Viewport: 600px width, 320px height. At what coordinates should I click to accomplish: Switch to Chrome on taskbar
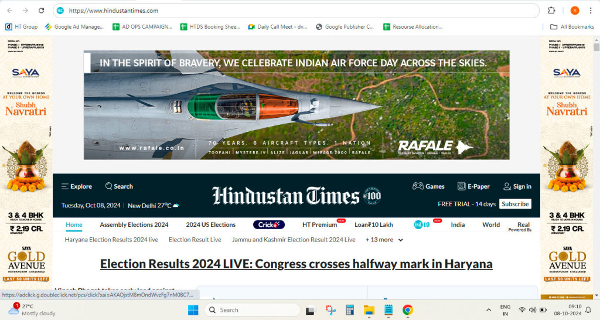[408, 310]
